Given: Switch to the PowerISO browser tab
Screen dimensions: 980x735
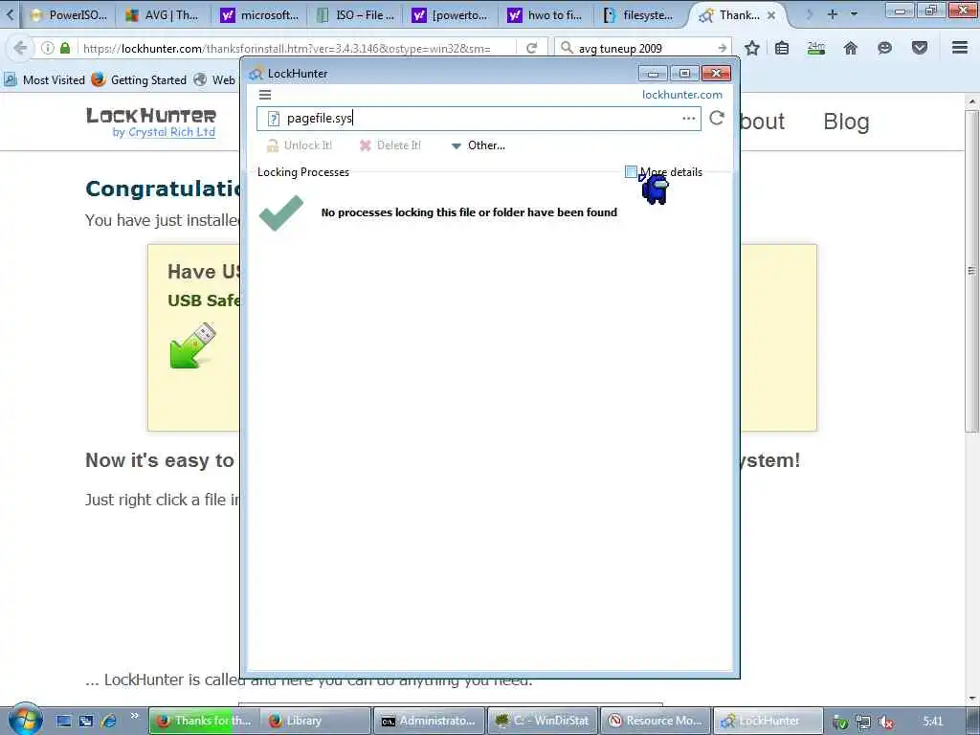Looking at the screenshot, I should [69, 15].
